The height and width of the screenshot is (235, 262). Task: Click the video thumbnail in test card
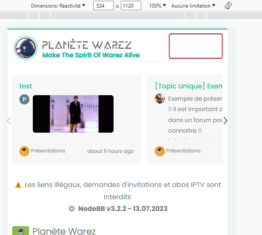pyautogui.click(x=73, y=114)
